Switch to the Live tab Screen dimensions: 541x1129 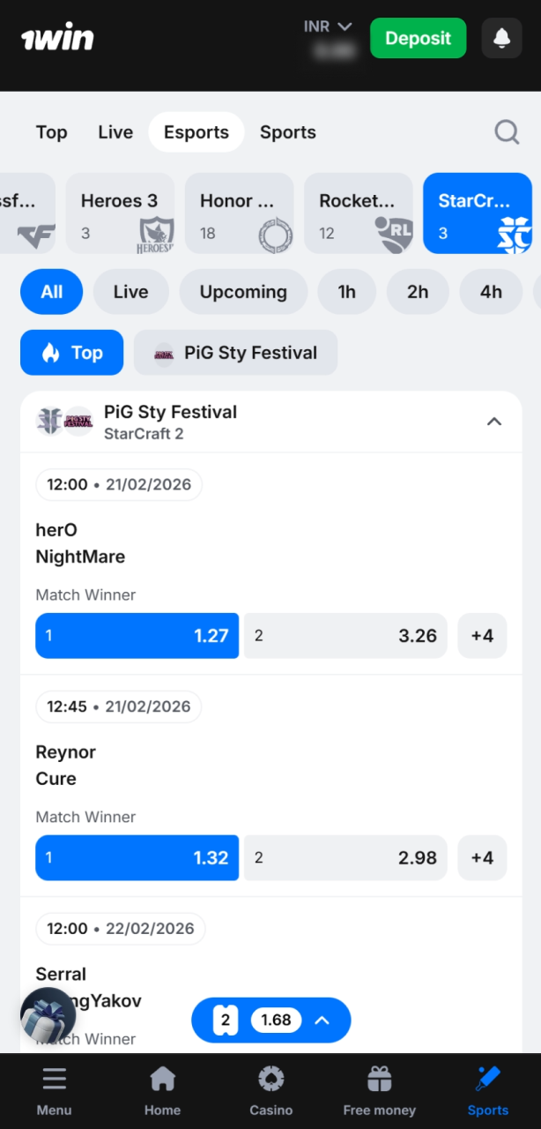115,132
